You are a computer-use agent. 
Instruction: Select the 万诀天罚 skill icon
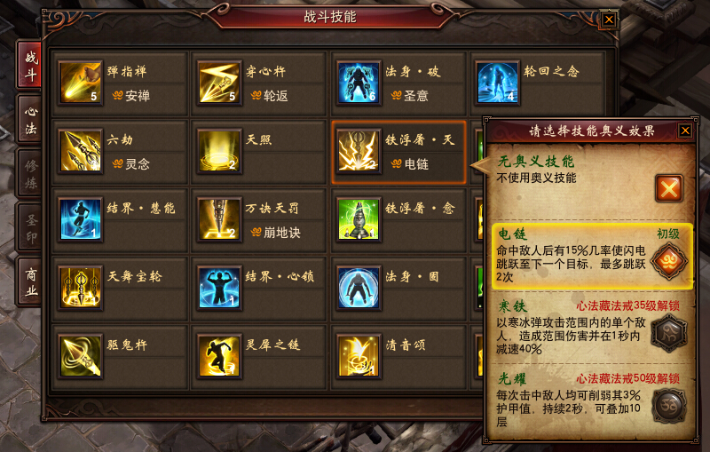219,219
